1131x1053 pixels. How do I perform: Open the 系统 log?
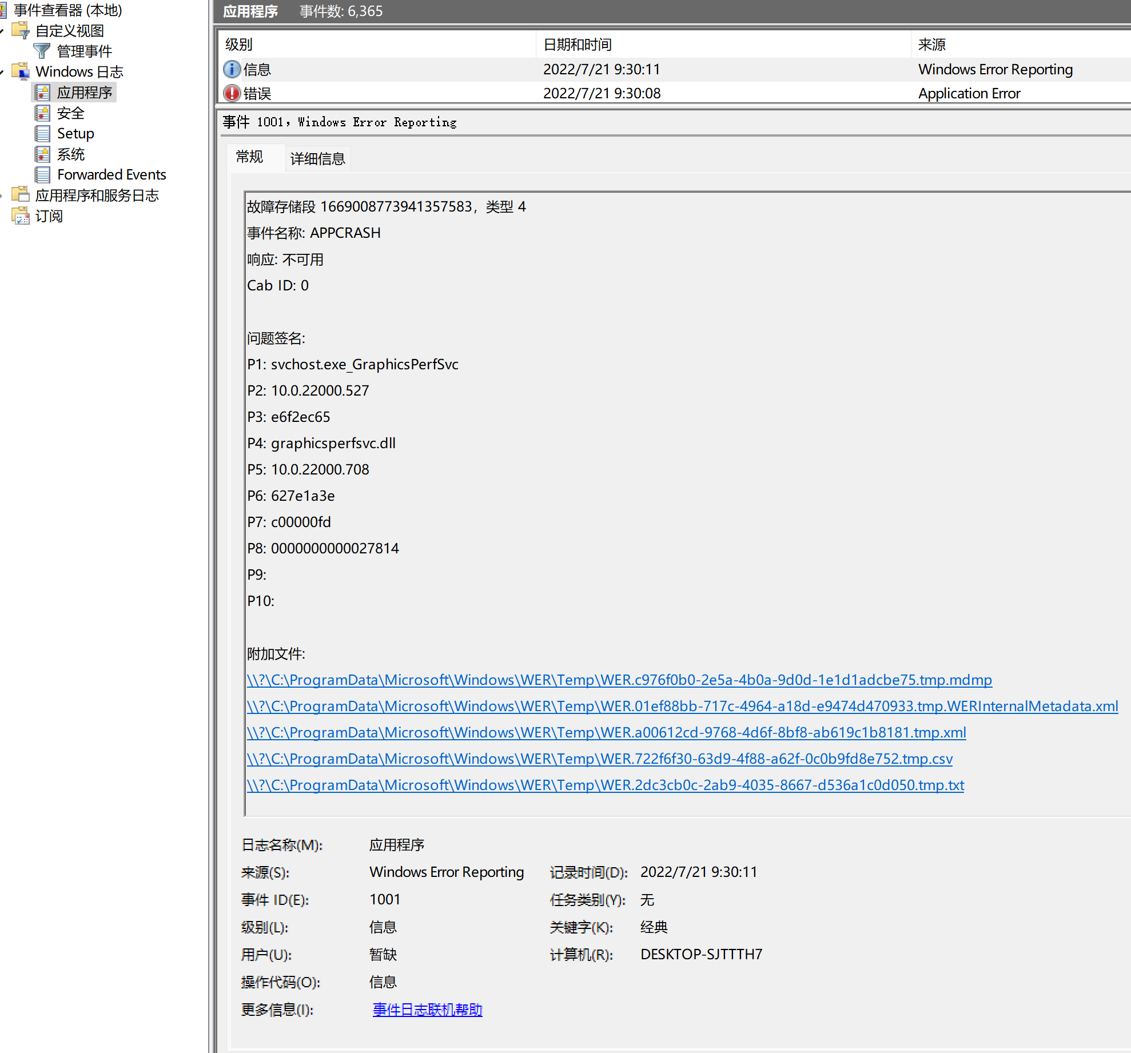pos(71,154)
